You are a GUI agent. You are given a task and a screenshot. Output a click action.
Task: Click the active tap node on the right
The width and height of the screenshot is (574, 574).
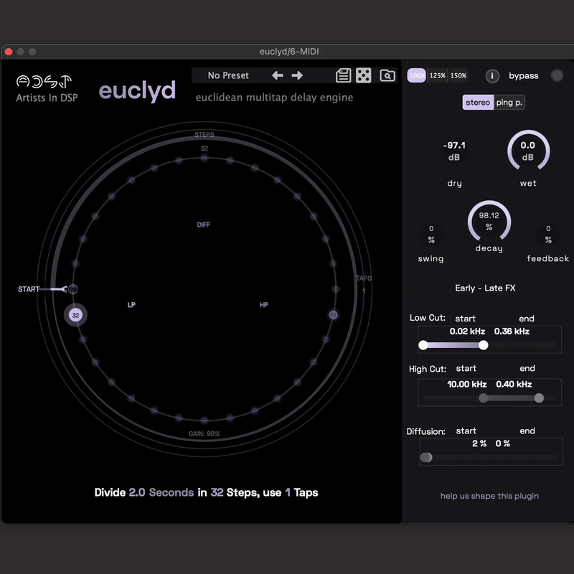[333, 315]
